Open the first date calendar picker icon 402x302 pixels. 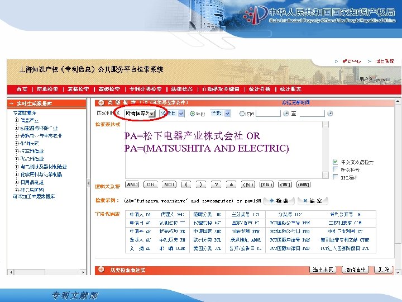tap(286, 114)
